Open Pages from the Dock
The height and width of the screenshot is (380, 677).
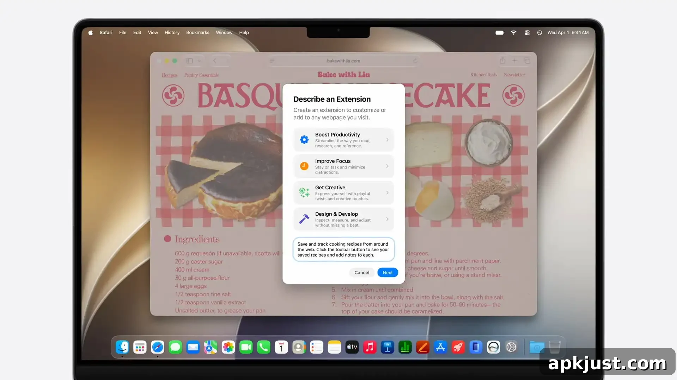click(423, 347)
